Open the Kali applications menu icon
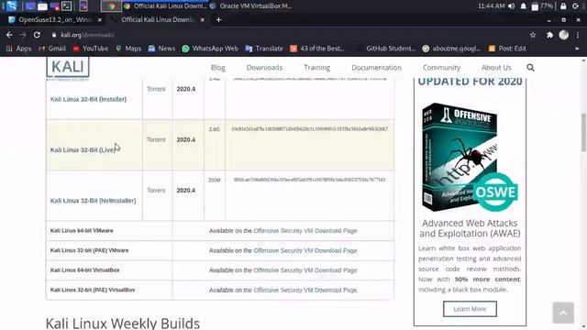Viewport: 587px width, 330px height. pyautogui.click(x=12, y=5)
